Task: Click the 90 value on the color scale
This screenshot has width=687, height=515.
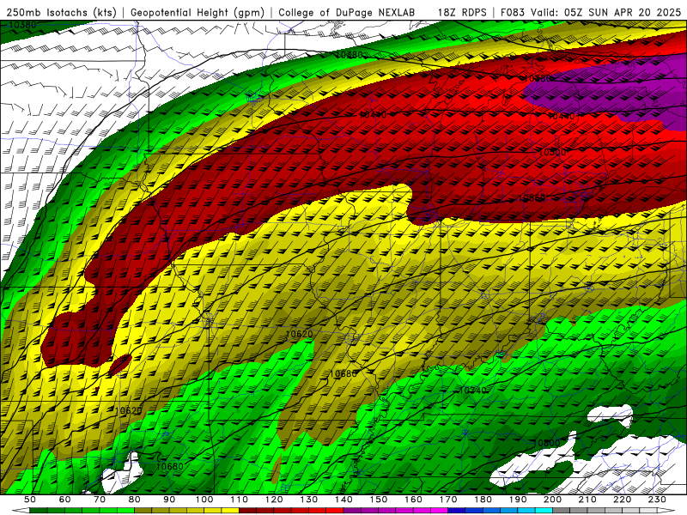Action: [x=169, y=500]
